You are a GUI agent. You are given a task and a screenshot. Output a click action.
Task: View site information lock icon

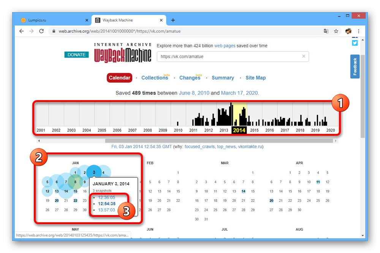tap(54, 31)
